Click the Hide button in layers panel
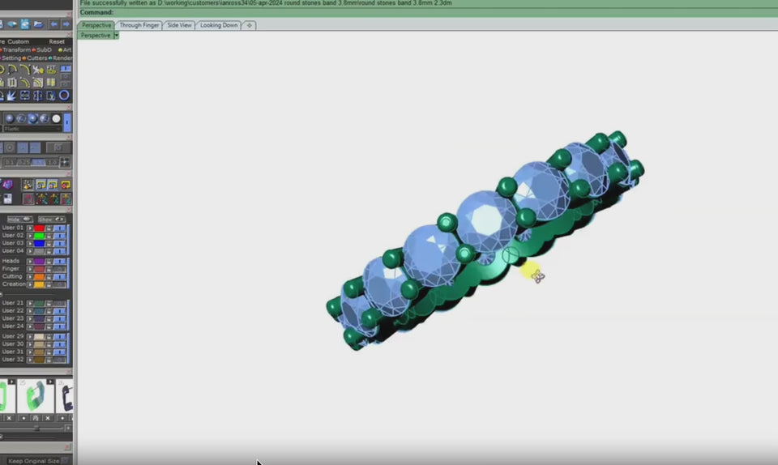 [x=19, y=219]
